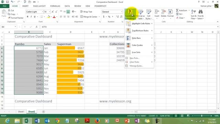Toggle align text right button
Screen dimensions: 220x124
(68, 17)
